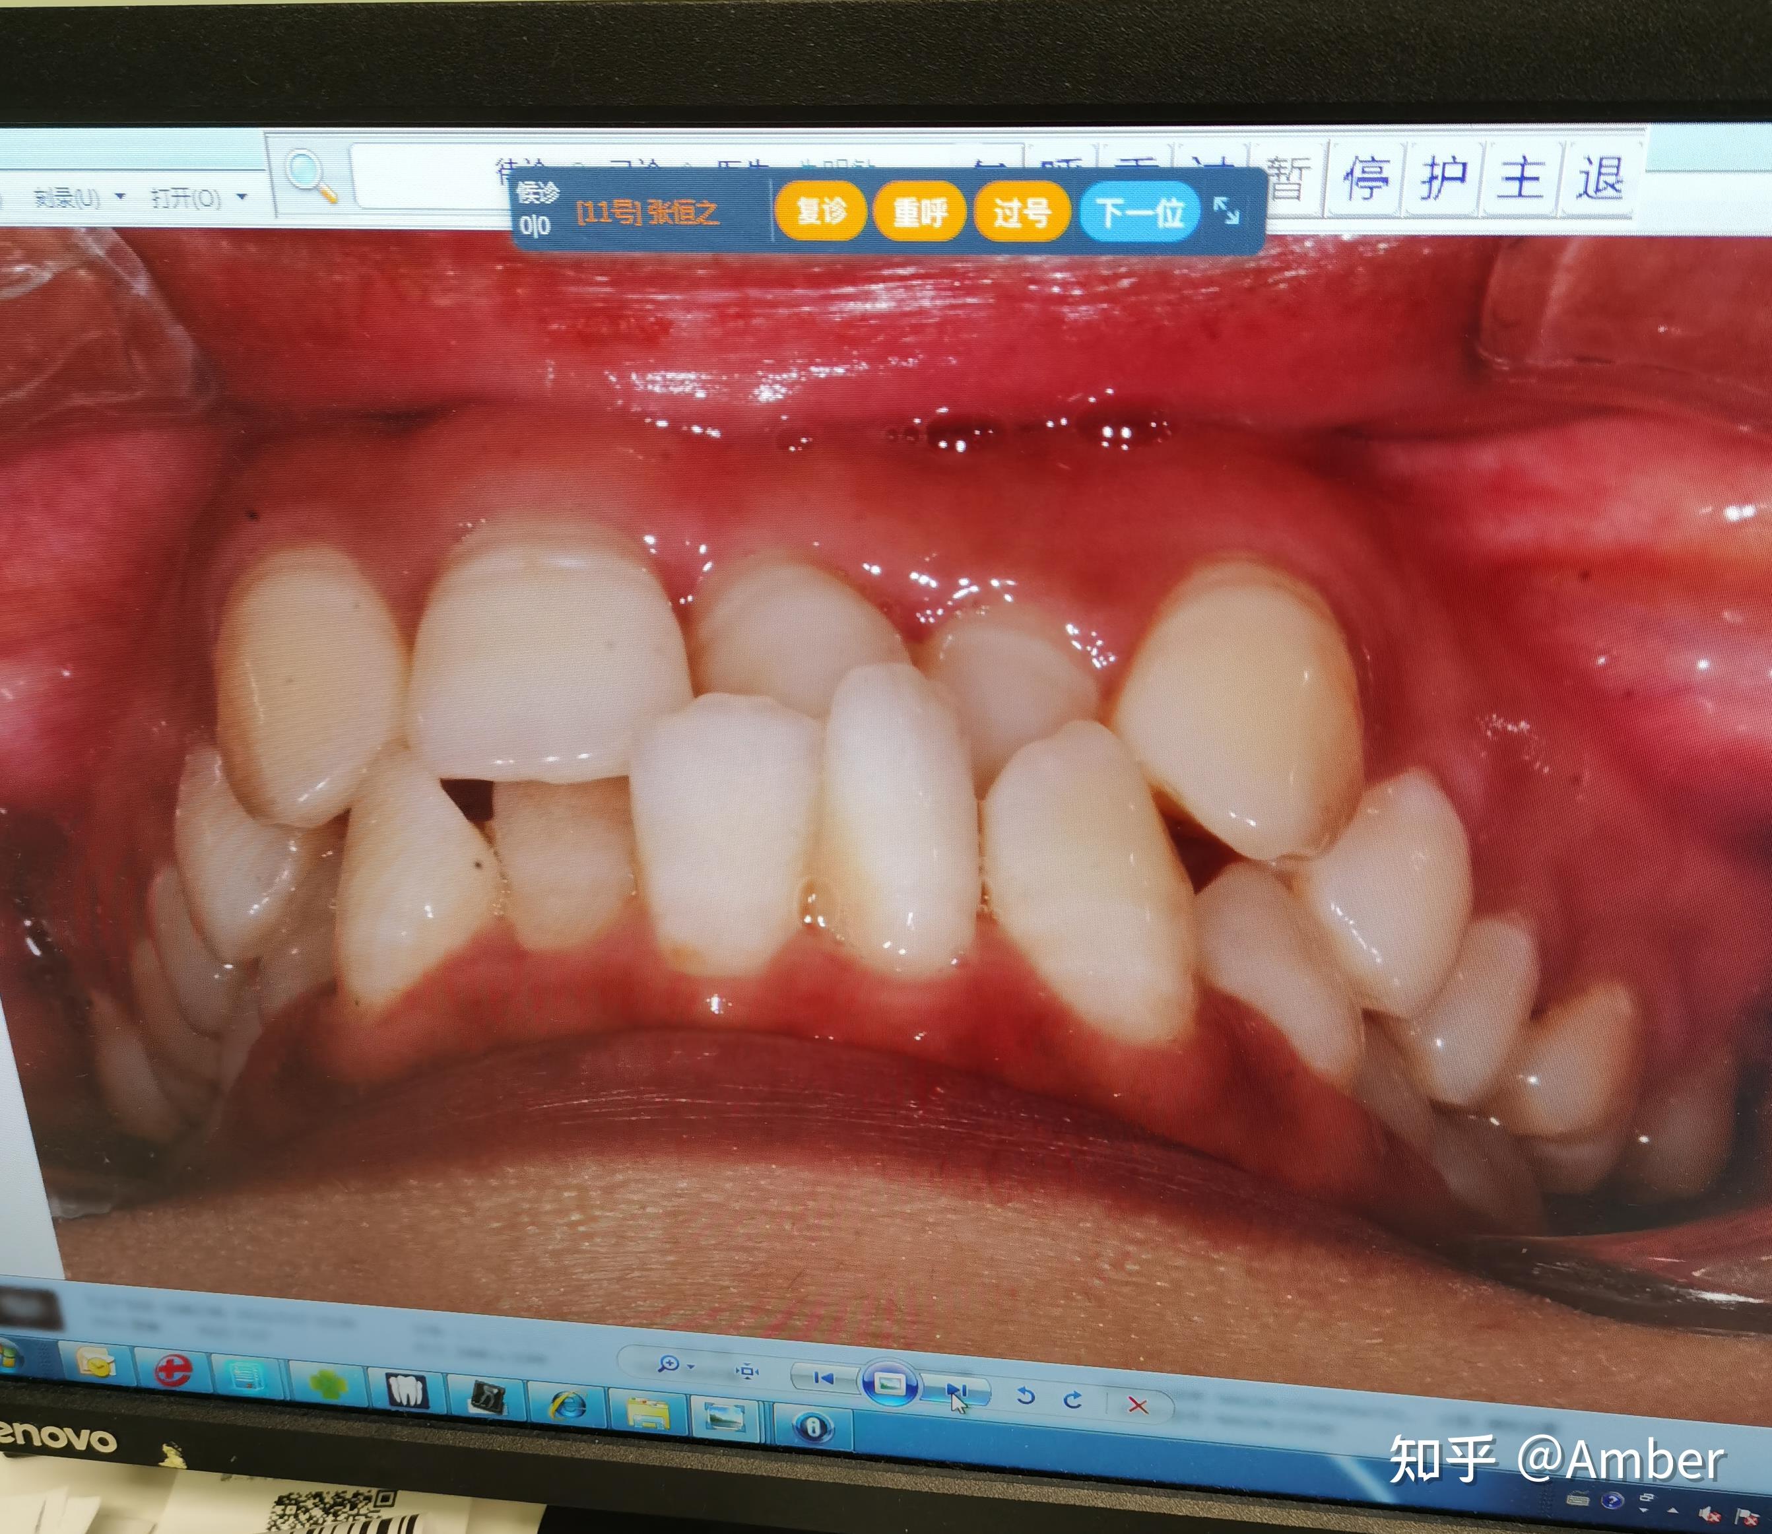This screenshot has height=1534, width=1772.
Task: Open the teeth X-ray app in taskbar
Action: 409,1391
